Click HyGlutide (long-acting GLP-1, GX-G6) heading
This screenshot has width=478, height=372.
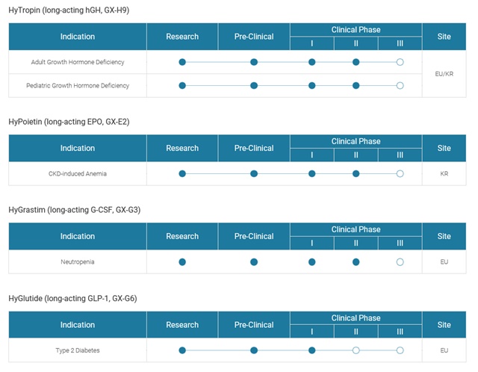point(72,298)
